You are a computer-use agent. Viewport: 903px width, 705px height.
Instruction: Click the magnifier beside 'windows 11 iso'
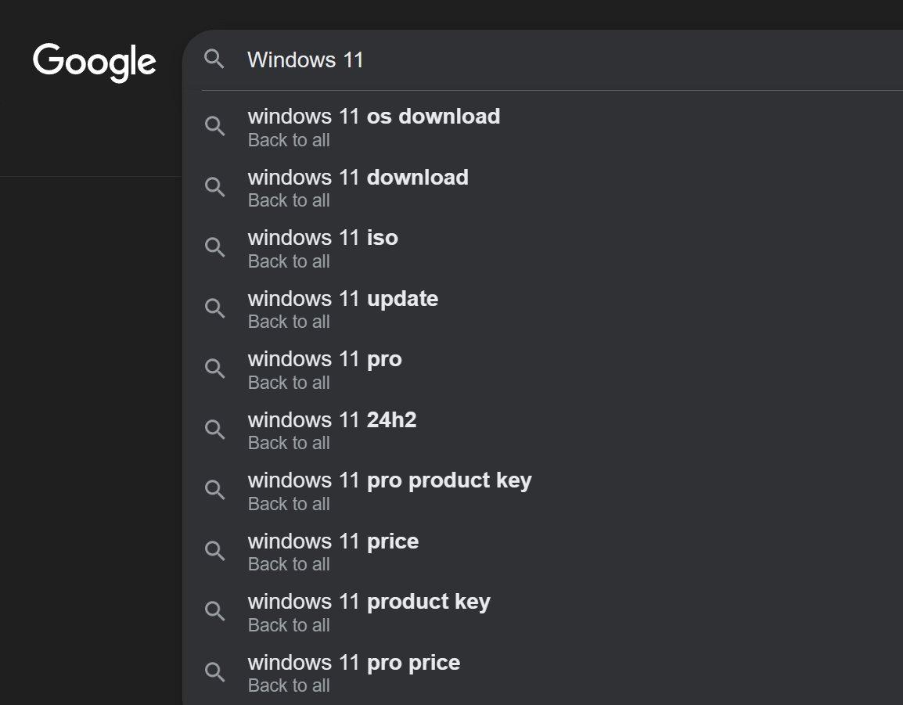click(x=215, y=247)
